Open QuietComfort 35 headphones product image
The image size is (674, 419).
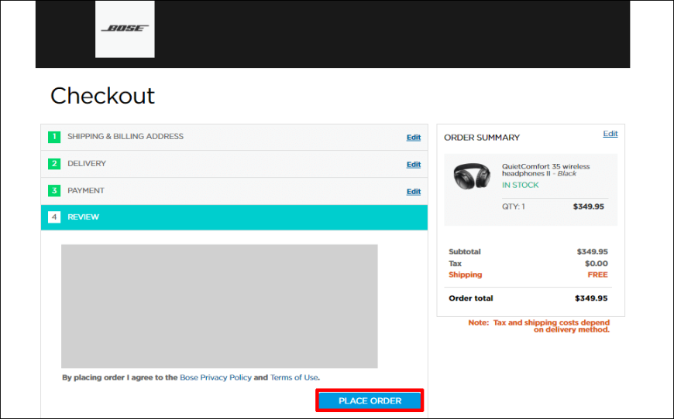click(472, 175)
